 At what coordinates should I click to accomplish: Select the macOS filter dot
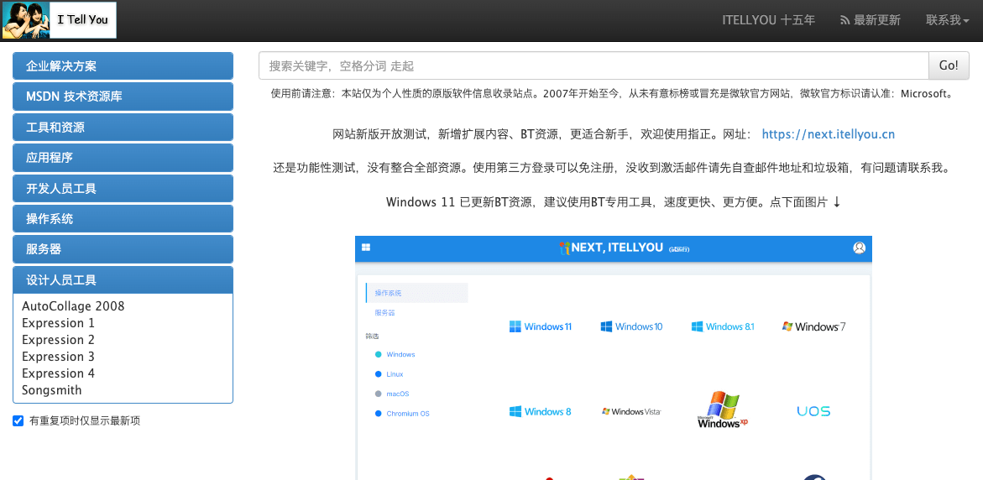378,394
